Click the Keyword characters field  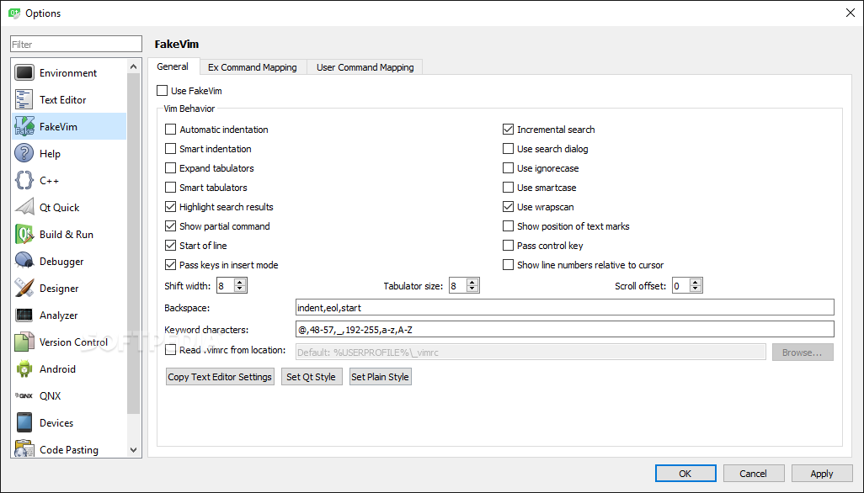click(x=565, y=330)
